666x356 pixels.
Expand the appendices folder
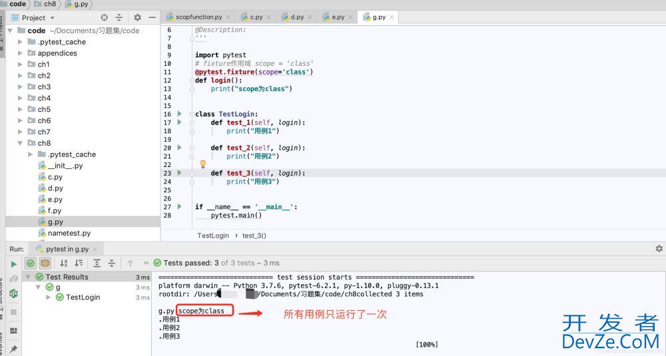(20, 53)
